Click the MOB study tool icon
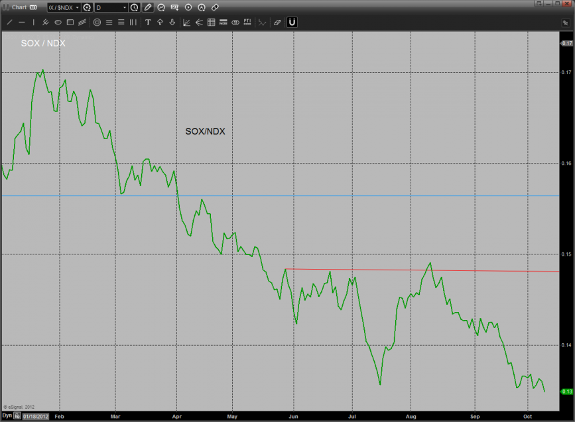The width and height of the screenshot is (575, 422). click(224, 23)
